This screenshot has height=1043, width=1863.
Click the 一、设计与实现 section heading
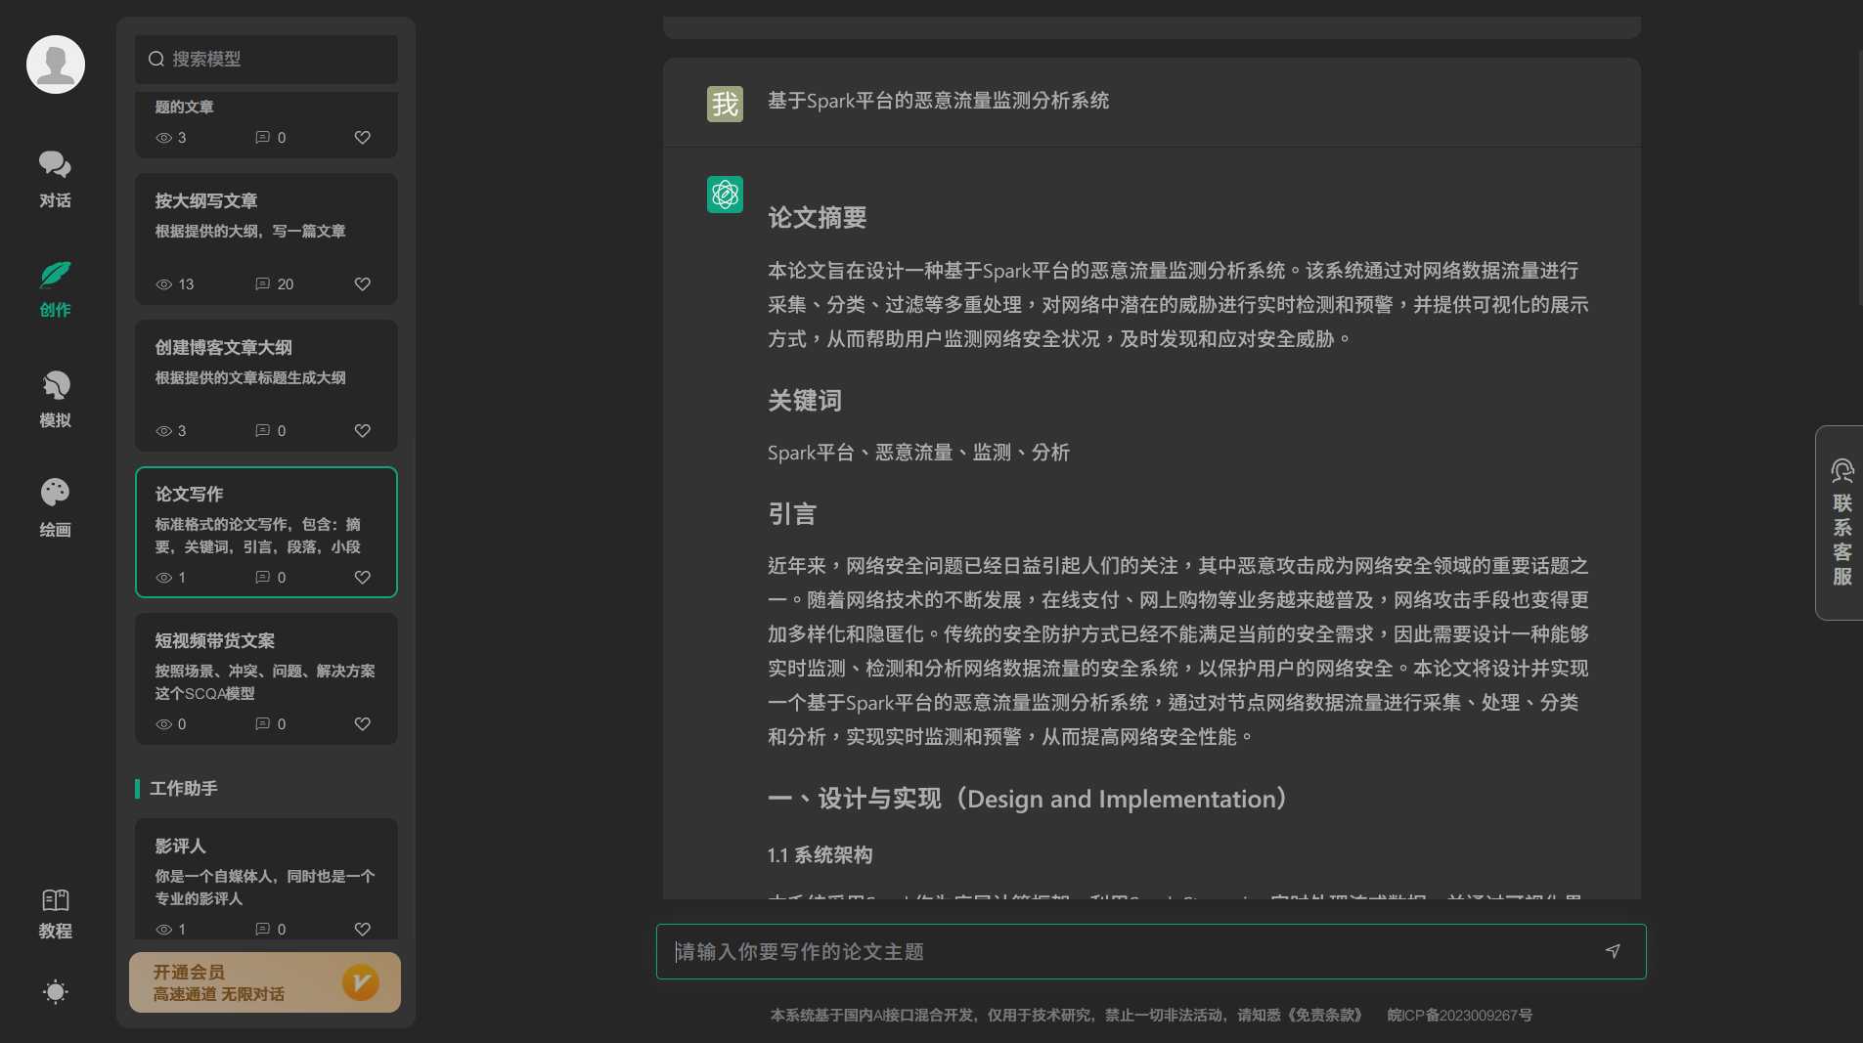point(1027,799)
